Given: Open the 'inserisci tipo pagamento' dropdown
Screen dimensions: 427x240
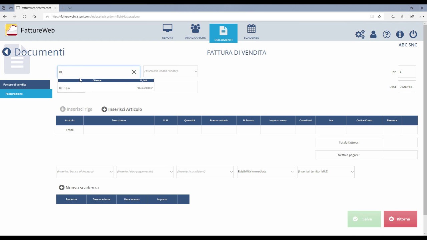Looking at the screenshot, I should 171,172.
